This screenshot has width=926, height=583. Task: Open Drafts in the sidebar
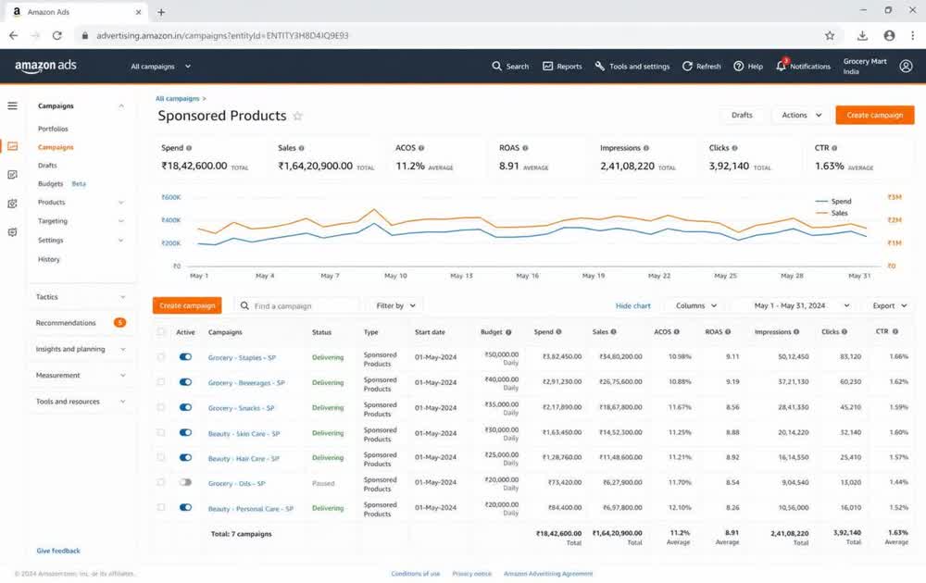pos(47,166)
